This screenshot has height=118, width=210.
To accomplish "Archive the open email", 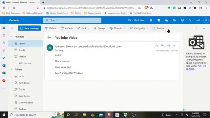I will coord(67,28).
